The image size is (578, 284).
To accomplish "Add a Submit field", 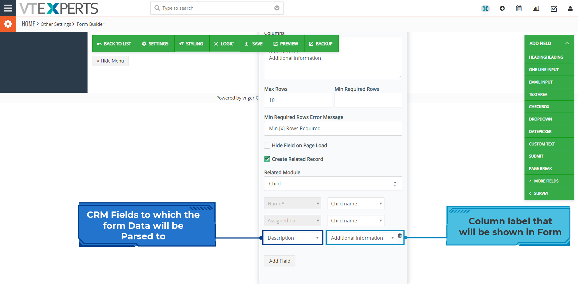I will click(x=549, y=156).
